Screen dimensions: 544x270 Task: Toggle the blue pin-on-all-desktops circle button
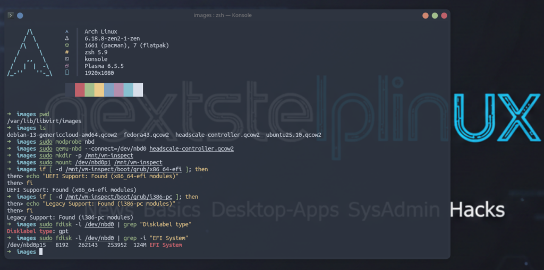pyautogui.click(x=20, y=15)
